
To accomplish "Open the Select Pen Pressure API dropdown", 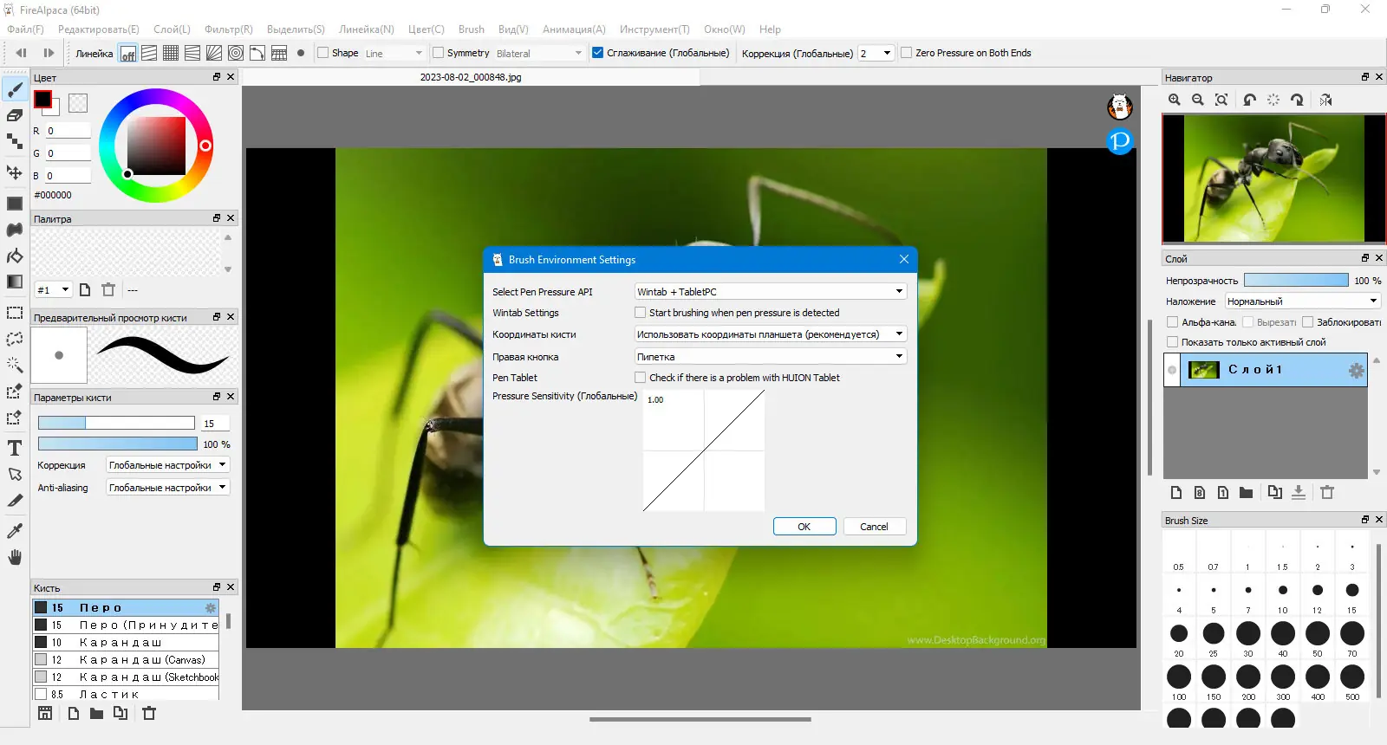I will [x=771, y=292].
